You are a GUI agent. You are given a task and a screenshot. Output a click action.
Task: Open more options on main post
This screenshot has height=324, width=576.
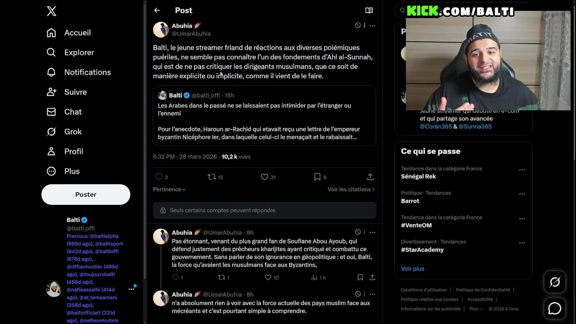tap(372, 26)
